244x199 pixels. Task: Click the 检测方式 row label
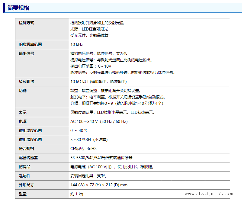tap(26, 23)
